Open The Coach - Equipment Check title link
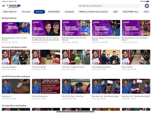151x113 pixels. [x=73, y=67]
